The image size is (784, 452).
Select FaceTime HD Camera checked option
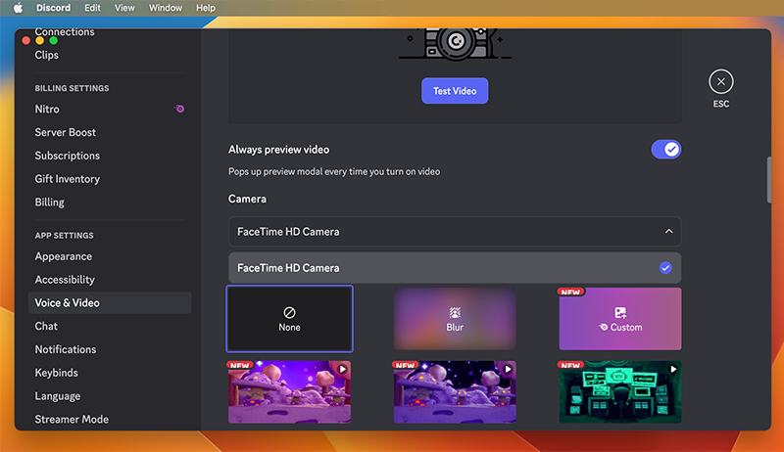pyautogui.click(x=455, y=268)
